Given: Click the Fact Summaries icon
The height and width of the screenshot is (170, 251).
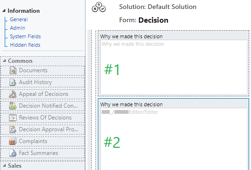Looking at the screenshot, I should 13,153.
